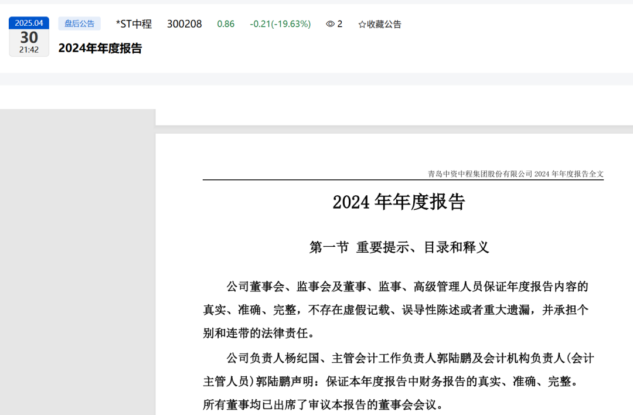Click the line 别和连带的法律责任。
Image resolution: width=633 pixels, height=415 pixels.
pyautogui.click(x=259, y=333)
